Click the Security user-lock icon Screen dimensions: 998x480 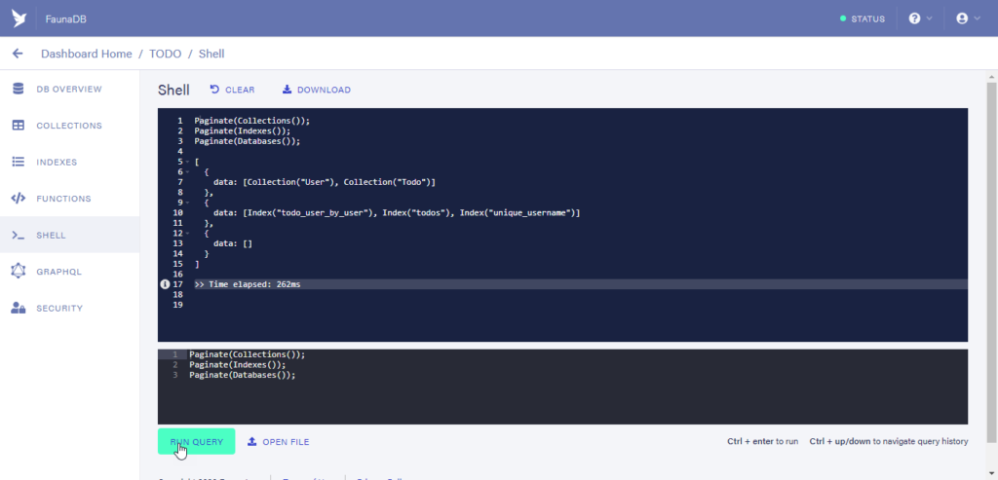tap(19, 308)
